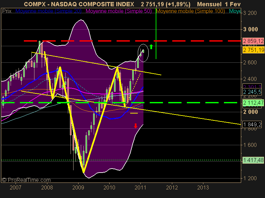Screen dimensions: 265x198
Task: Click the '1 600' price axis value
Action: [250, 145]
